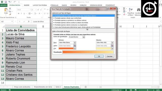Click the Clear eraser icon
Screen dimensions: 162x91
point(124,14)
